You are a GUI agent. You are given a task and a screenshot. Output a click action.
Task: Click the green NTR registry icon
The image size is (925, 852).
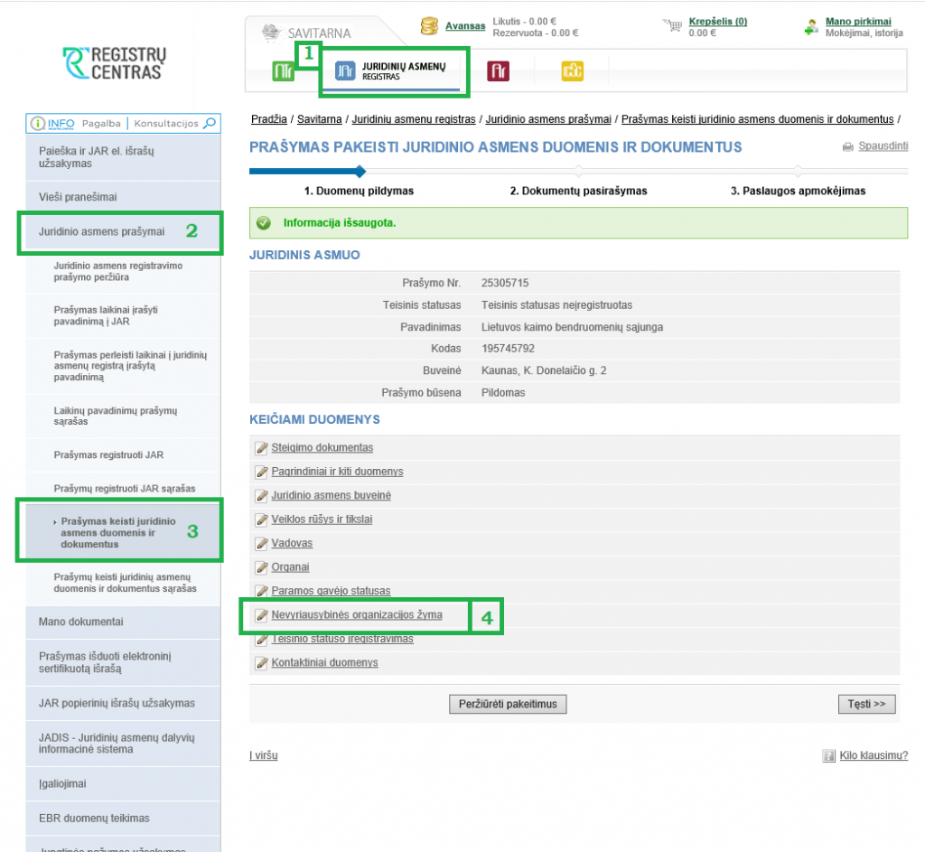(284, 71)
